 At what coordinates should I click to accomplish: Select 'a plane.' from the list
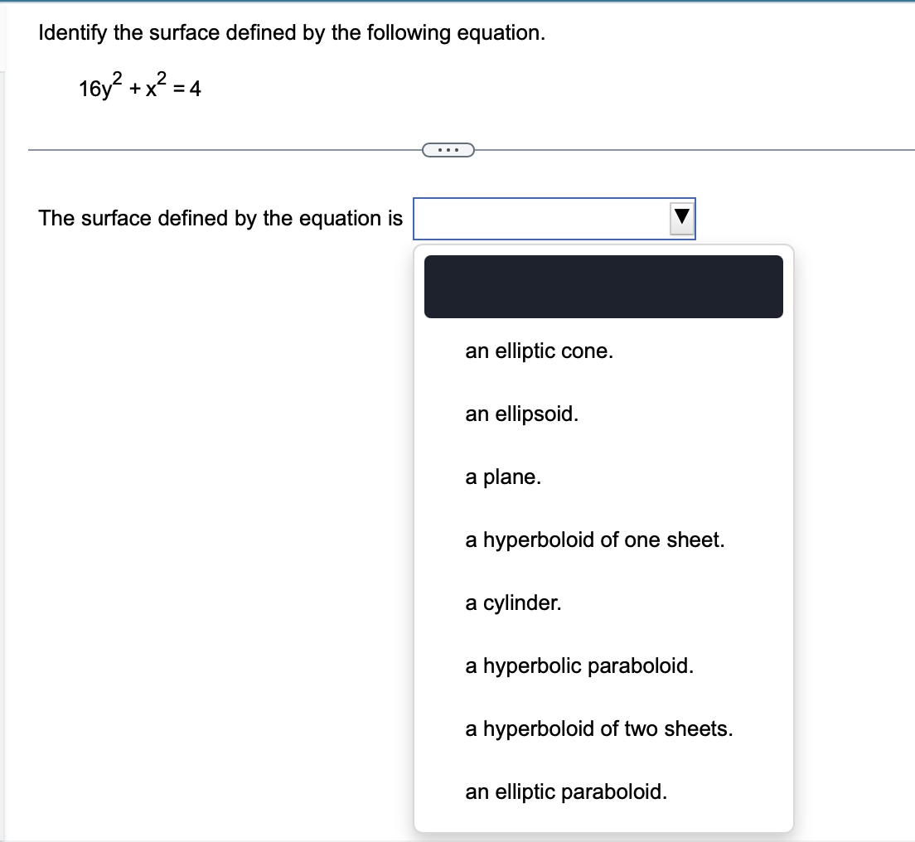coord(504,477)
